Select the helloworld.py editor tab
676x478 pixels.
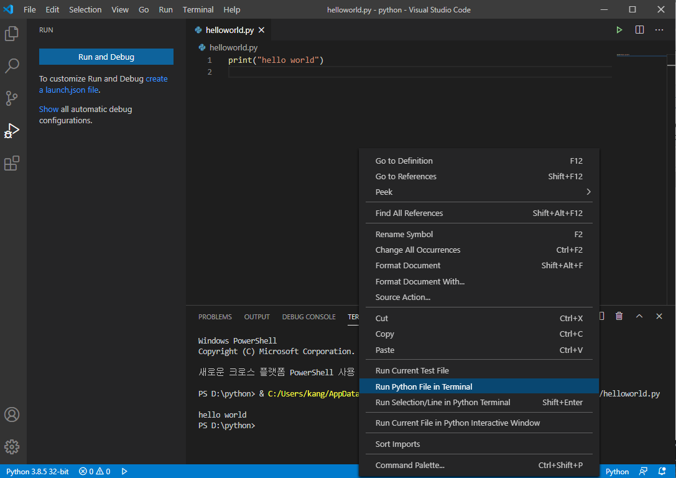pos(229,30)
